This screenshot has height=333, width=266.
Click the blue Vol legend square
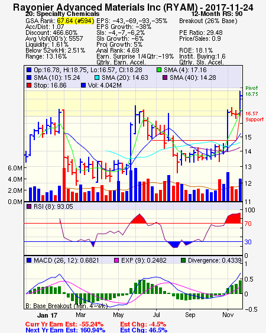pyautogui.click(x=83, y=85)
